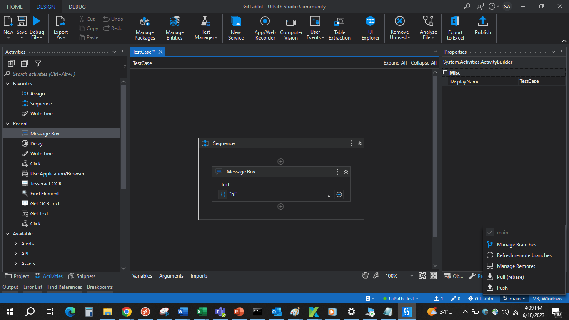Image resolution: width=569 pixels, height=320 pixels.
Task: Open the Arguments panel
Action: (171, 276)
